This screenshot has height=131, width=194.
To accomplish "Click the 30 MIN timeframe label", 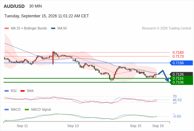I will tap(36, 6).
